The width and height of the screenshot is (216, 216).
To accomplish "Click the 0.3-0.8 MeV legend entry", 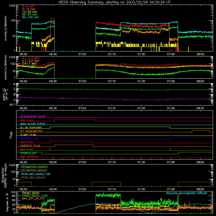I will coord(31,61).
